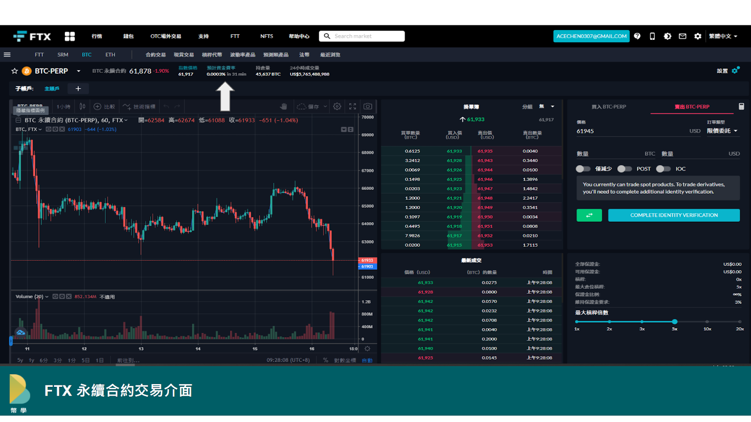Toggle log scale (對數坐標)

click(x=345, y=360)
